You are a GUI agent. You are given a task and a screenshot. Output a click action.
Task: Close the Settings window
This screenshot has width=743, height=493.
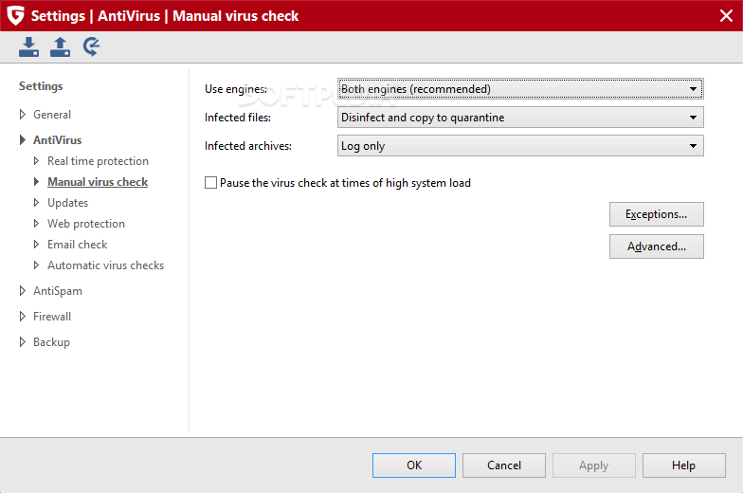coord(726,15)
